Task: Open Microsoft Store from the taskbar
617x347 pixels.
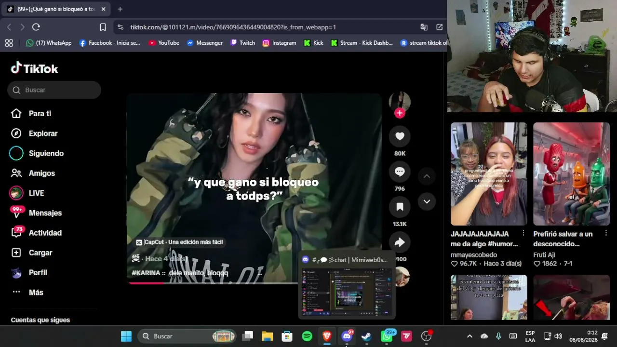Action: pyautogui.click(x=287, y=336)
